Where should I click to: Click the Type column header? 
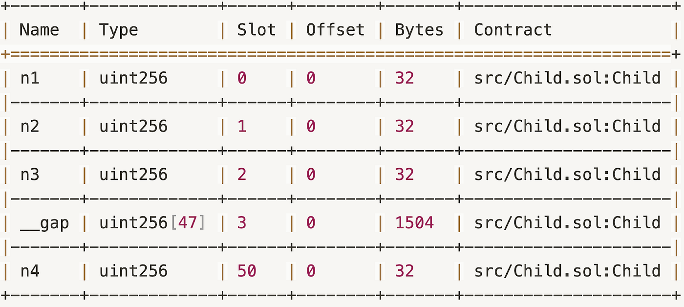pos(118,30)
